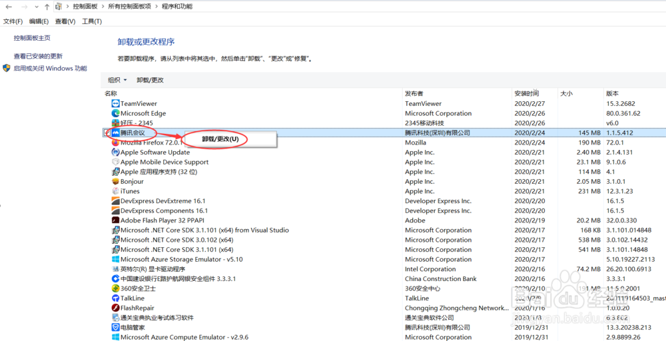This screenshot has width=666, height=341.
Task: Click the FlashRepair program icon
Action: pyautogui.click(x=115, y=308)
